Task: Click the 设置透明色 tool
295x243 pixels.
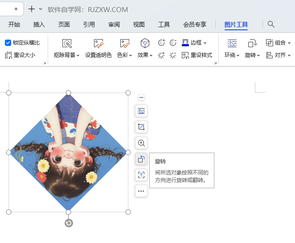Action: point(98,49)
